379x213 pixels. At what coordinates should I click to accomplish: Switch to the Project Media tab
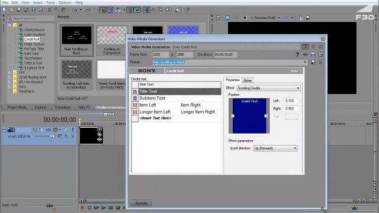17,108
